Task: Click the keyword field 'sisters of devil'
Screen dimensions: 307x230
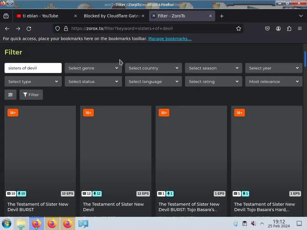Action: pyautogui.click(x=33, y=68)
